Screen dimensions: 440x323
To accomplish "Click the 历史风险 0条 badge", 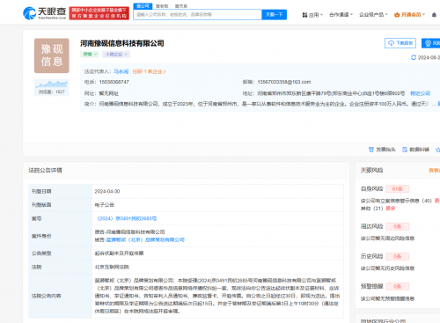I will (397, 256).
